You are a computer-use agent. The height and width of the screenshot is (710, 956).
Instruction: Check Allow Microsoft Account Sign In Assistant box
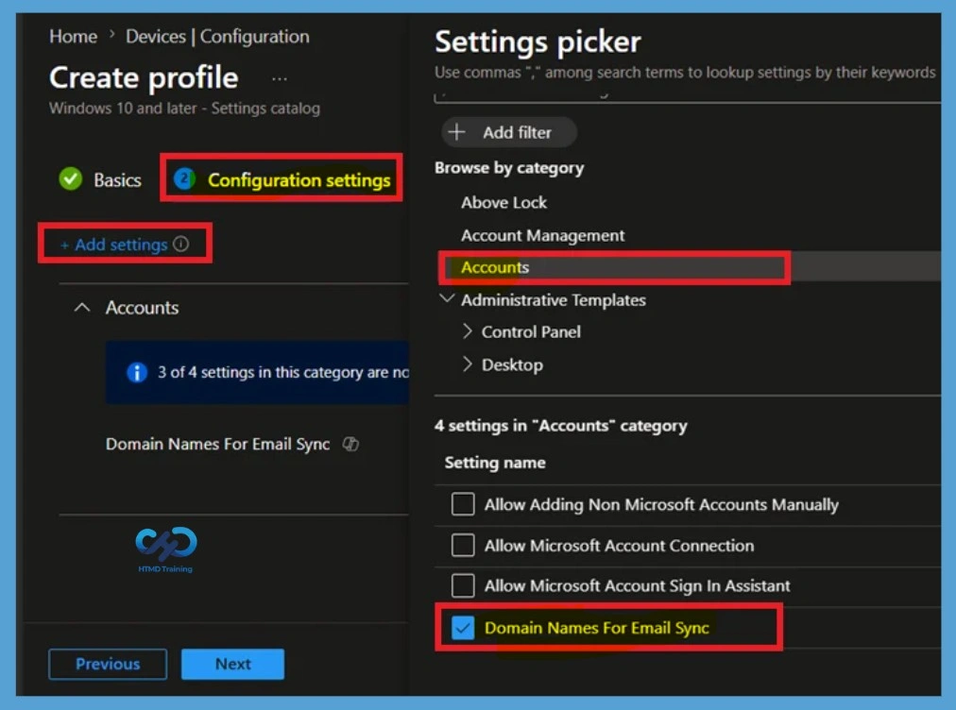coord(463,585)
